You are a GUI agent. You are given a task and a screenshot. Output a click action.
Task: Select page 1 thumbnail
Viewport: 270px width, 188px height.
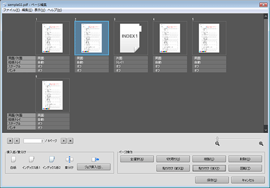tap(52, 38)
